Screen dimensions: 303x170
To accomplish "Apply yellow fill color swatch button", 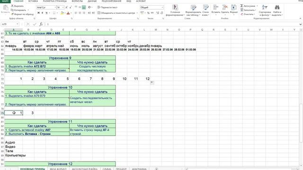I will point(62,13).
